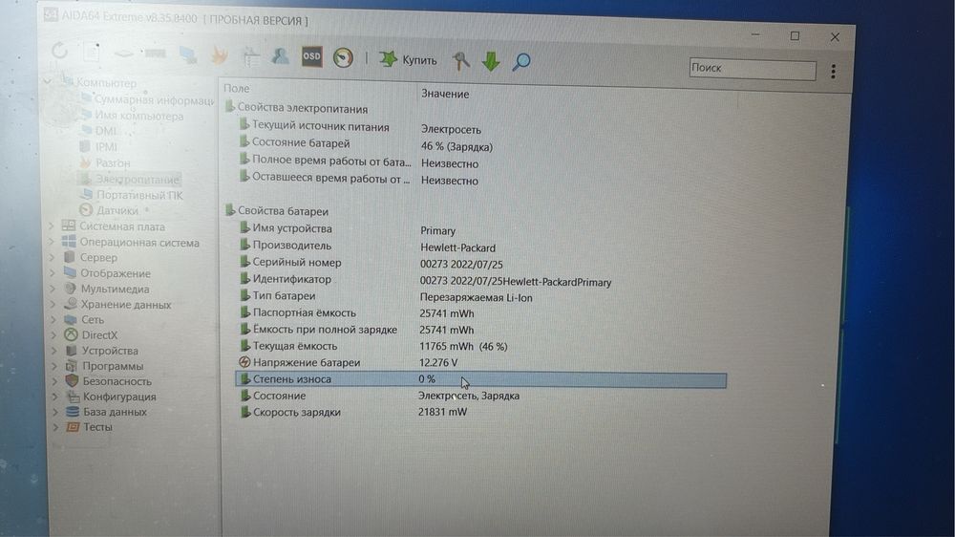Click the user silhouette toolbar icon
This screenshot has height=537, width=955.
click(x=280, y=56)
